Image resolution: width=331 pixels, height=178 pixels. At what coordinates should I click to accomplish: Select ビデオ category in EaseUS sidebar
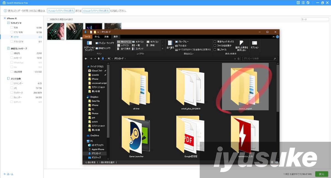tap(22, 37)
